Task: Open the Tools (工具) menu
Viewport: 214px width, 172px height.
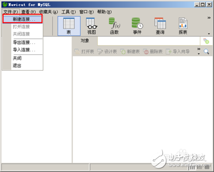Action: coord(68,12)
